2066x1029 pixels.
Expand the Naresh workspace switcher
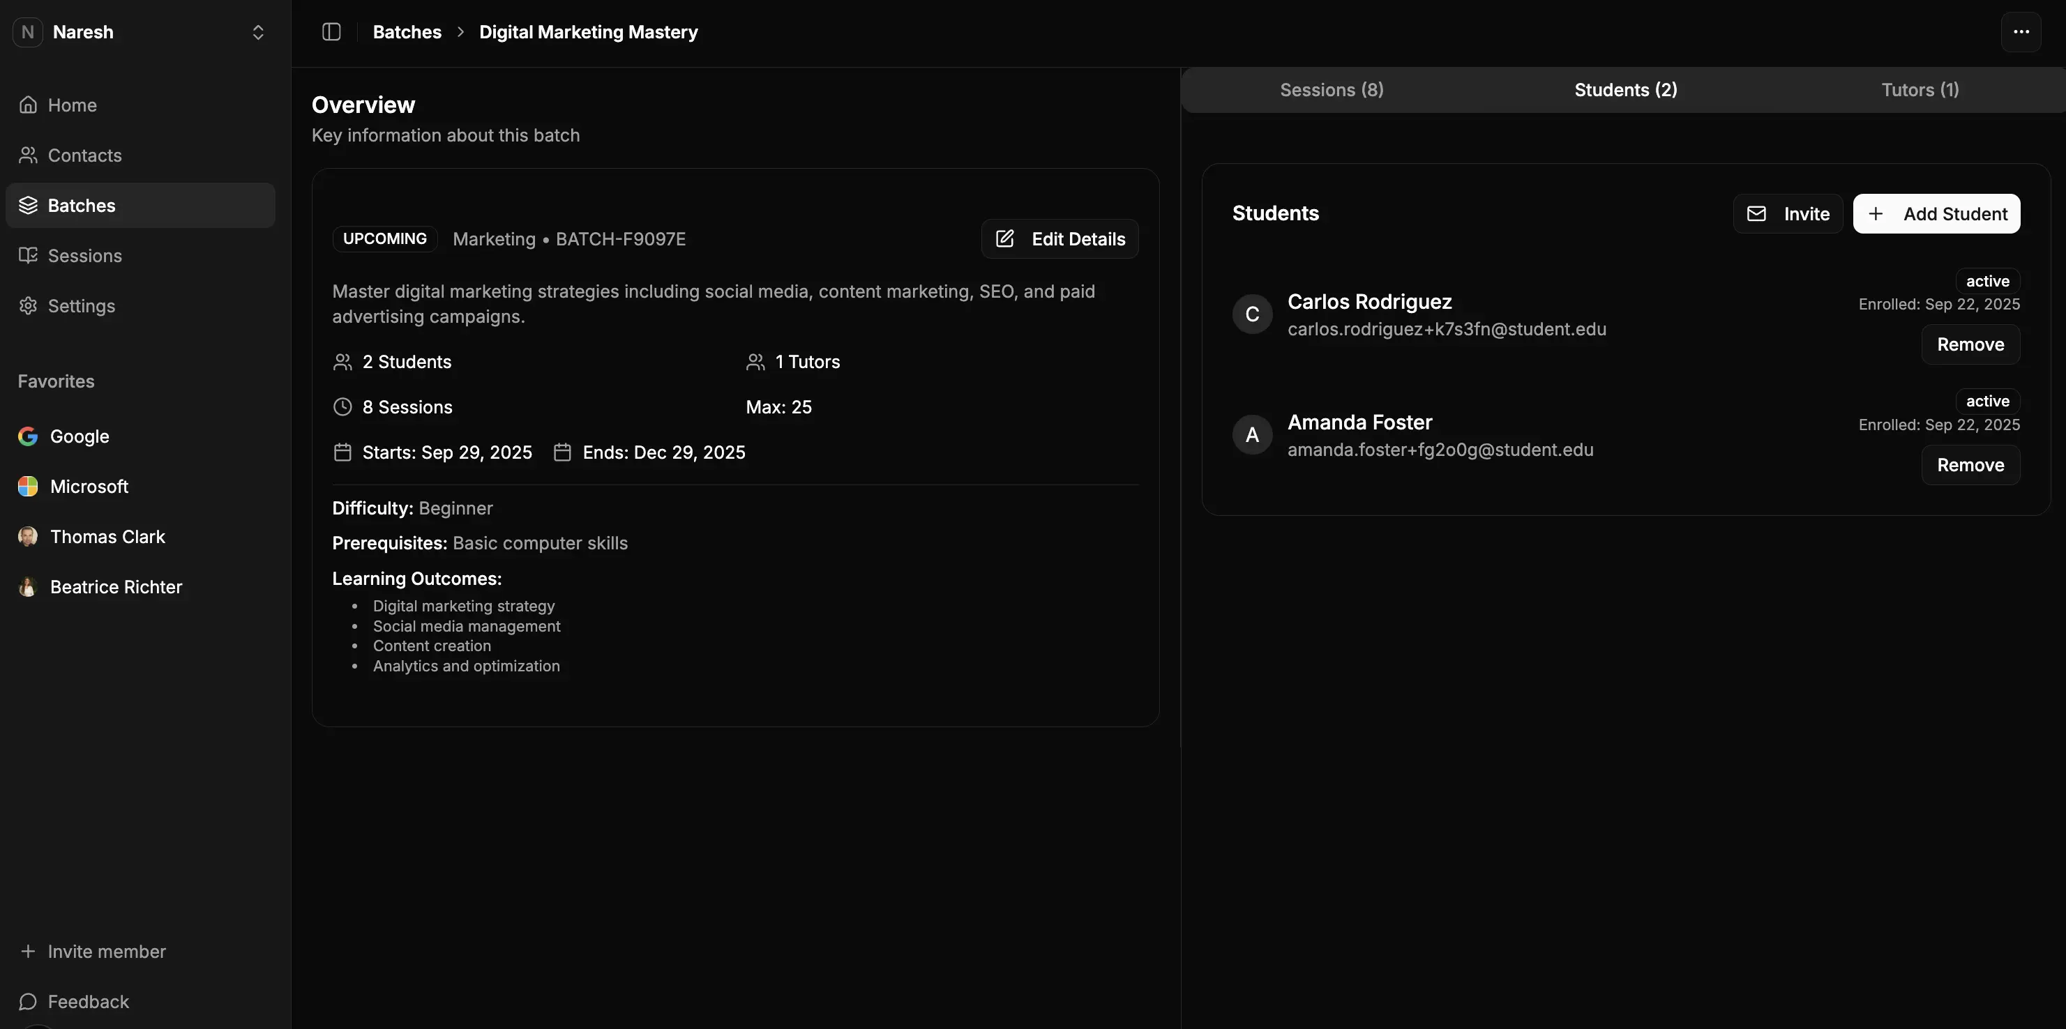click(x=257, y=32)
